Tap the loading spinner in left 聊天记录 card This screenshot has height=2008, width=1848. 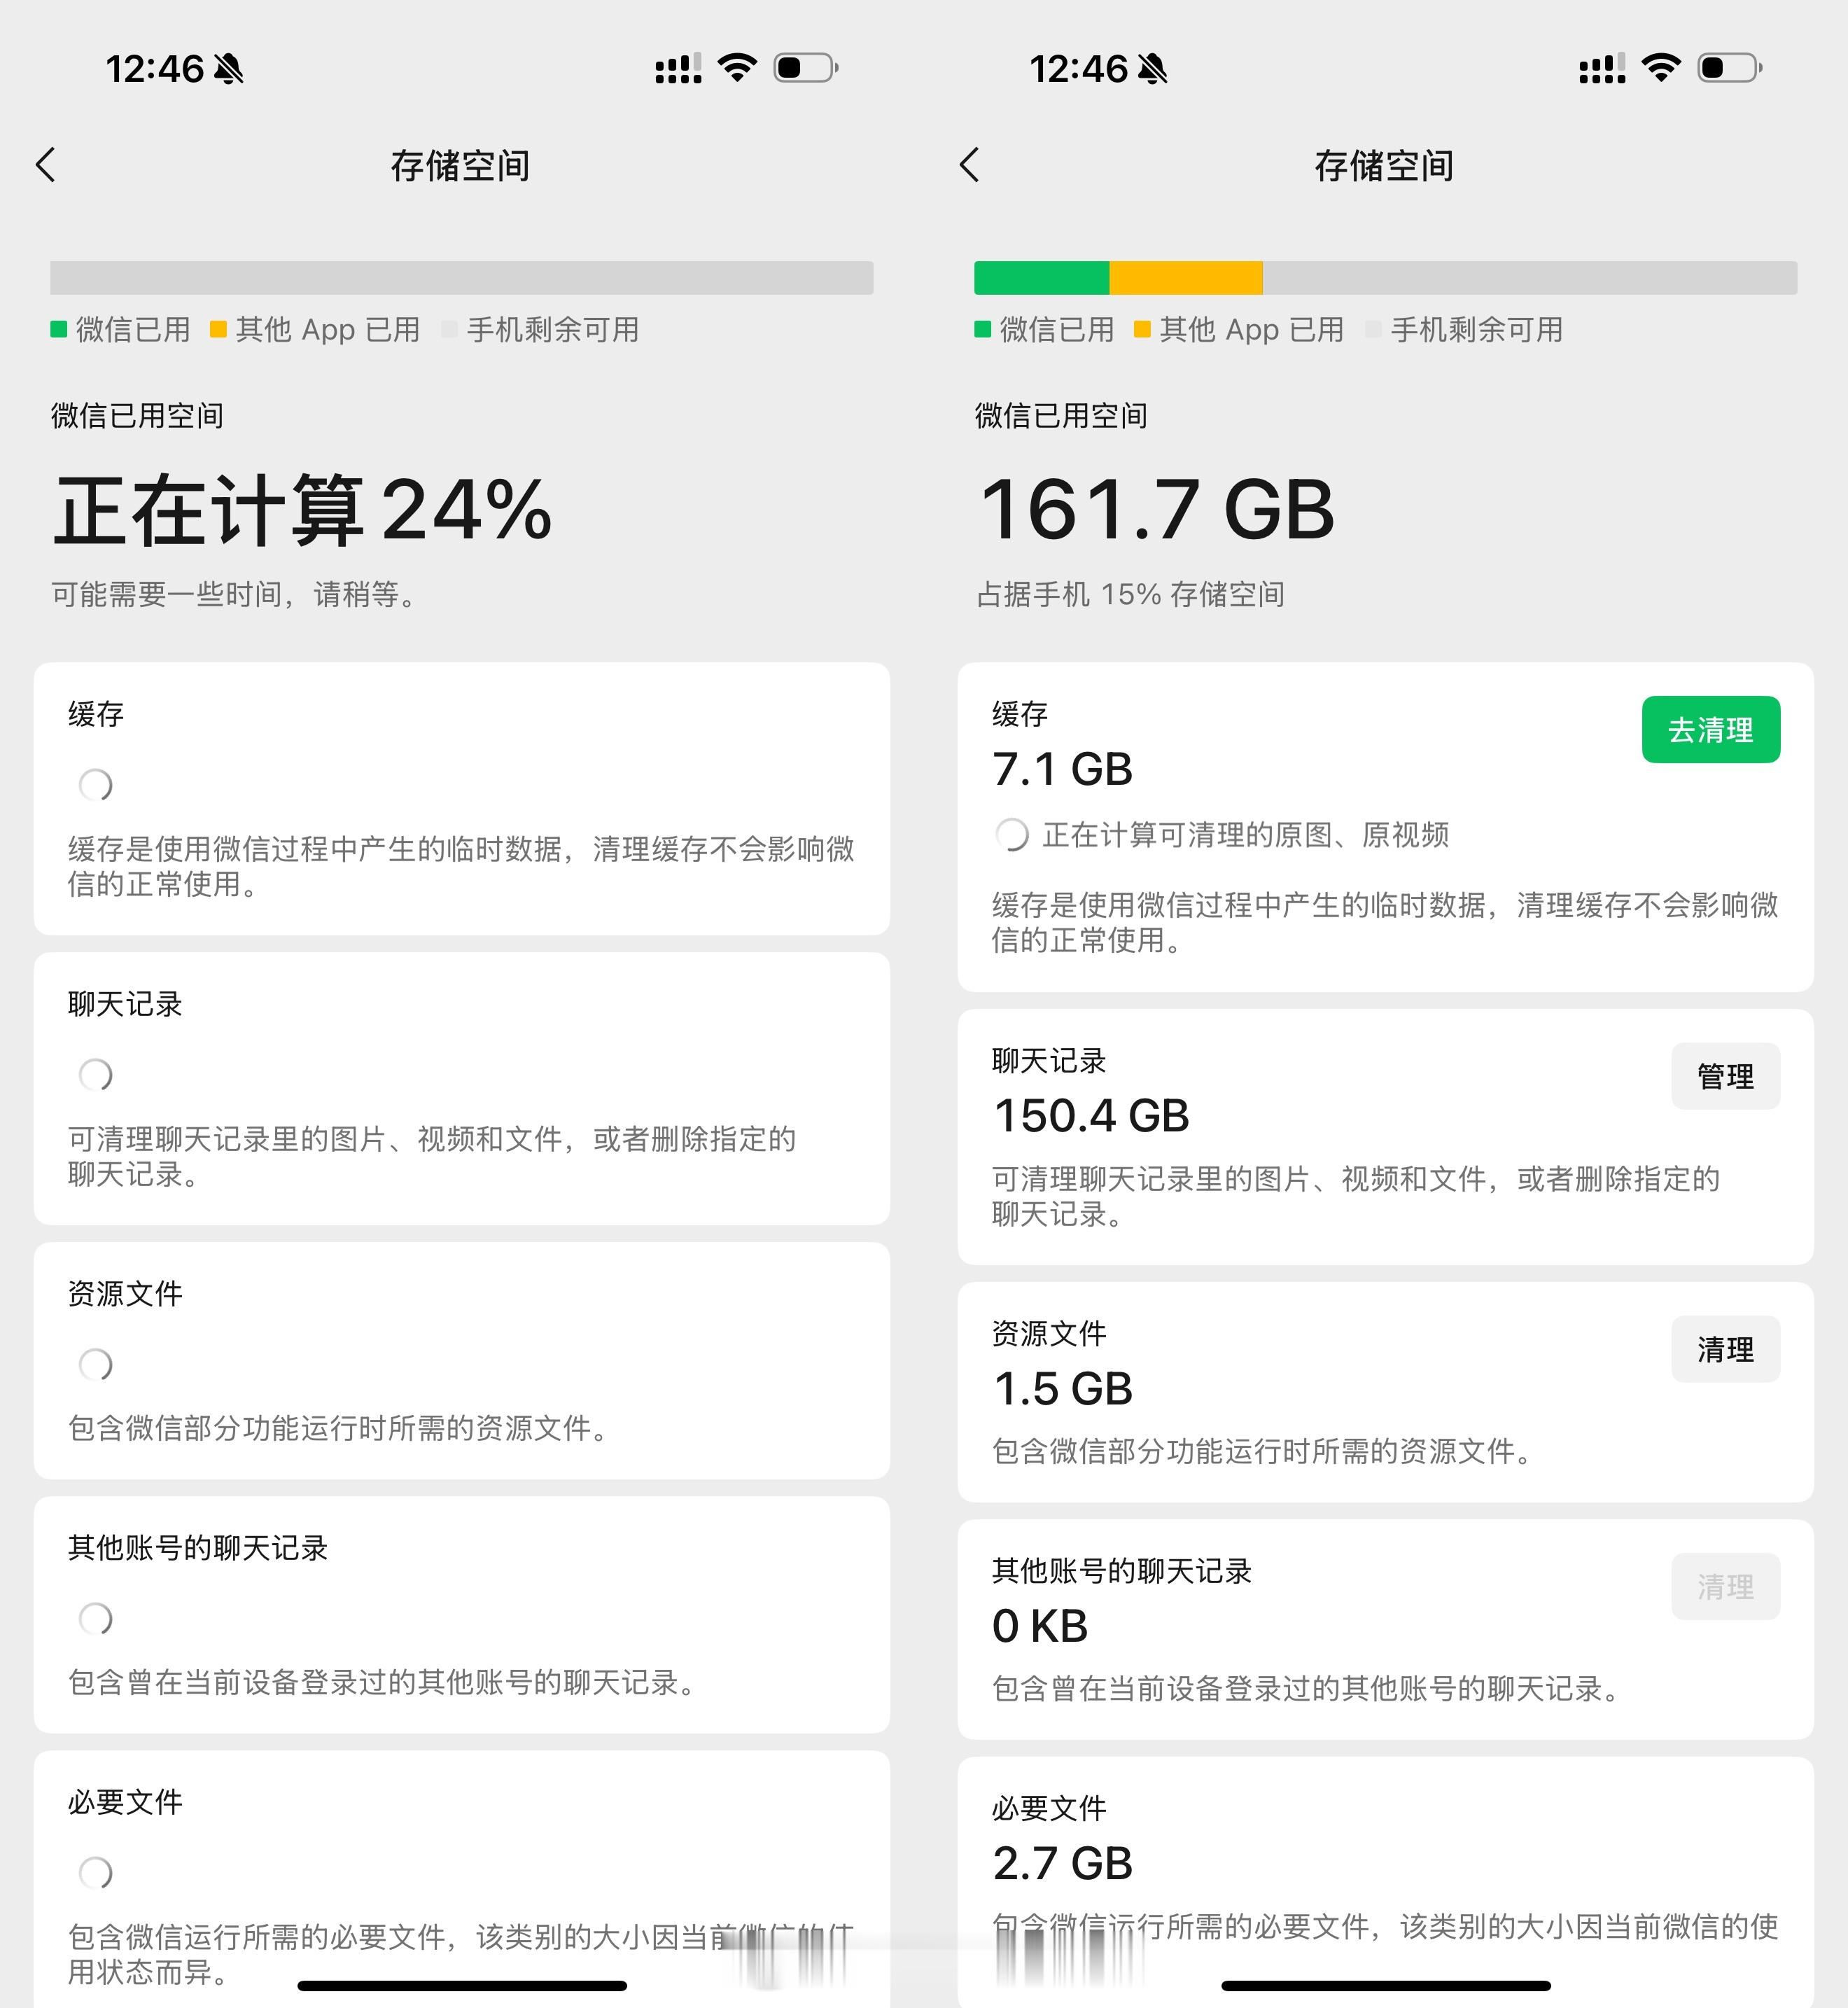[96, 1075]
